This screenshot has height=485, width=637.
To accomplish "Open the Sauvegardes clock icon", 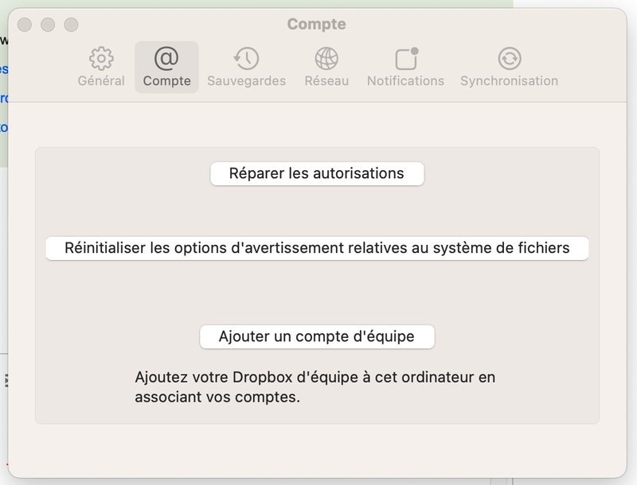I will pyautogui.click(x=246, y=58).
